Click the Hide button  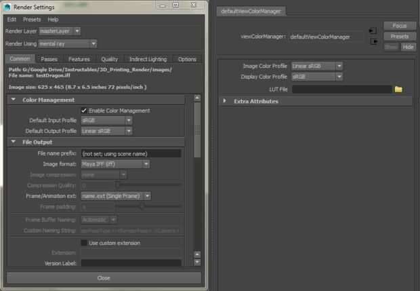[408, 47]
